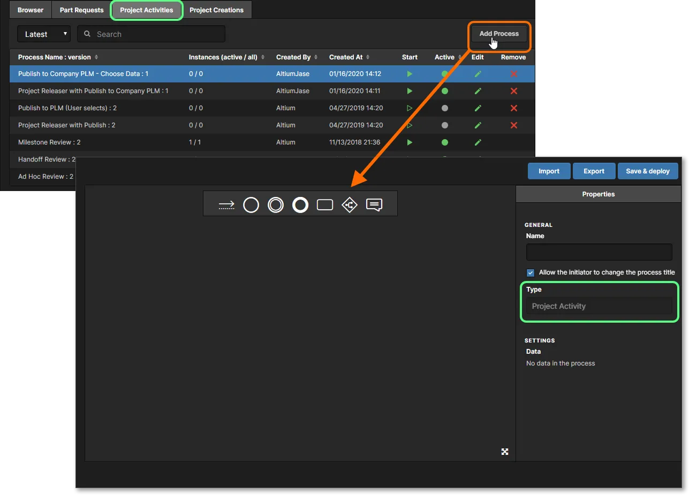Start the Publish to PLM (User selects) process
Screen dimensions: 689x495
click(410, 108)
